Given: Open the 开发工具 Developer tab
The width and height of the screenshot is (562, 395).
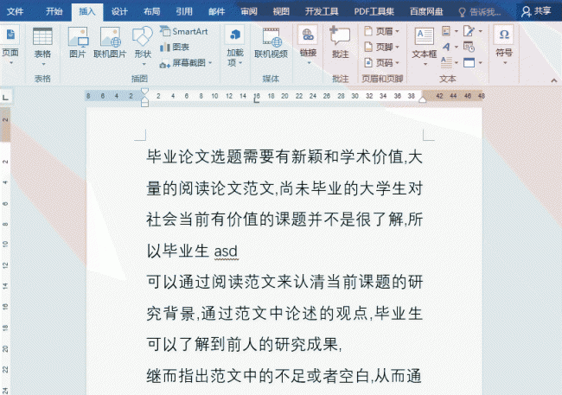Looking at the screenshot, I should click(x=322, y=11).
